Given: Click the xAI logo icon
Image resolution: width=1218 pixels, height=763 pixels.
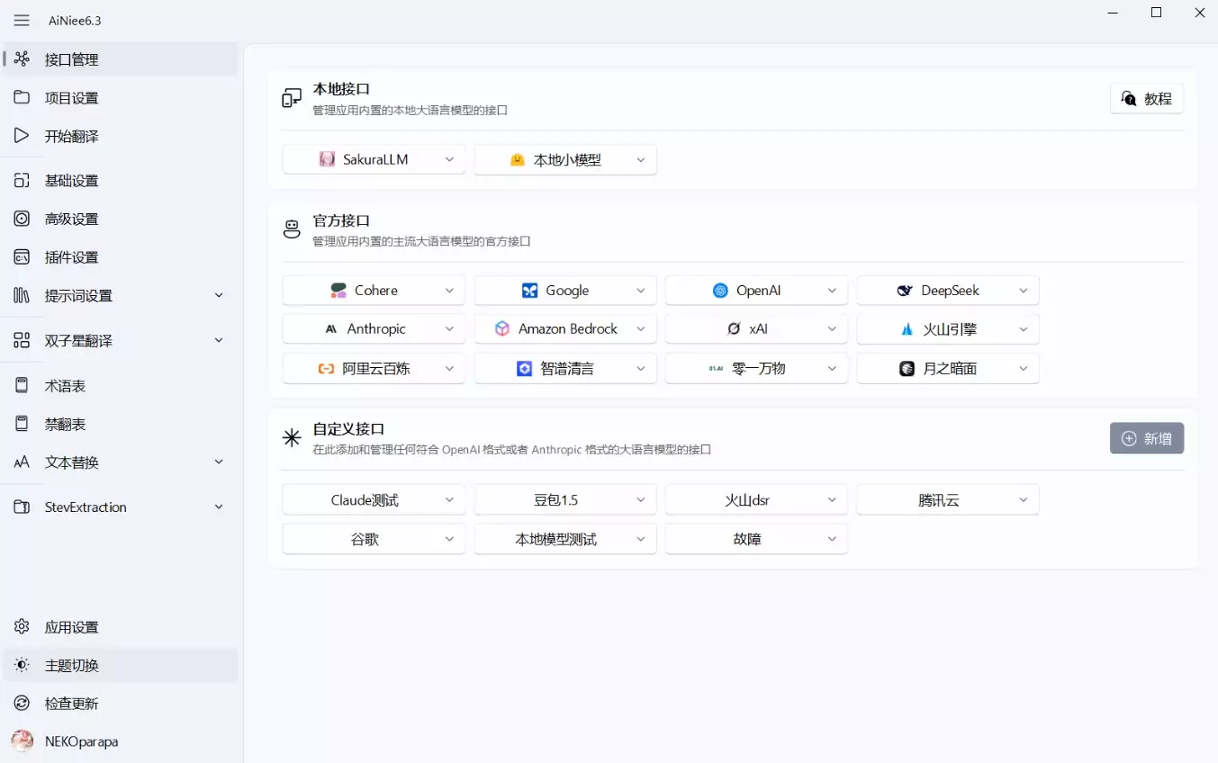Looking at the screenshot, I should tap(734, 329).
